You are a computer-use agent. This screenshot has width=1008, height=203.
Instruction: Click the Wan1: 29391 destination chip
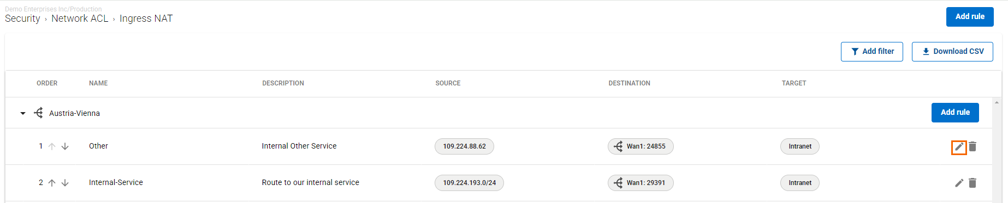pos(641,183)
